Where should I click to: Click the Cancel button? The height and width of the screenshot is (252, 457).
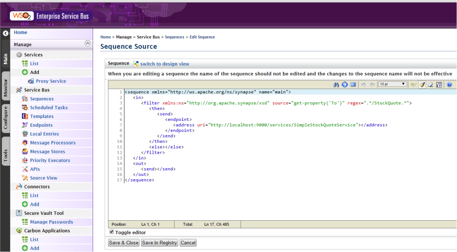click(x=188, y=243)
